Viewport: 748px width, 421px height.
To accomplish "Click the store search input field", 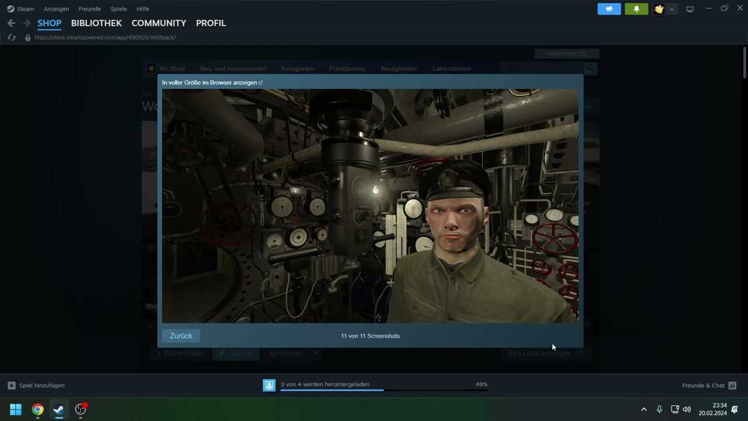I will pyautogui.click(x=543, y=68).
